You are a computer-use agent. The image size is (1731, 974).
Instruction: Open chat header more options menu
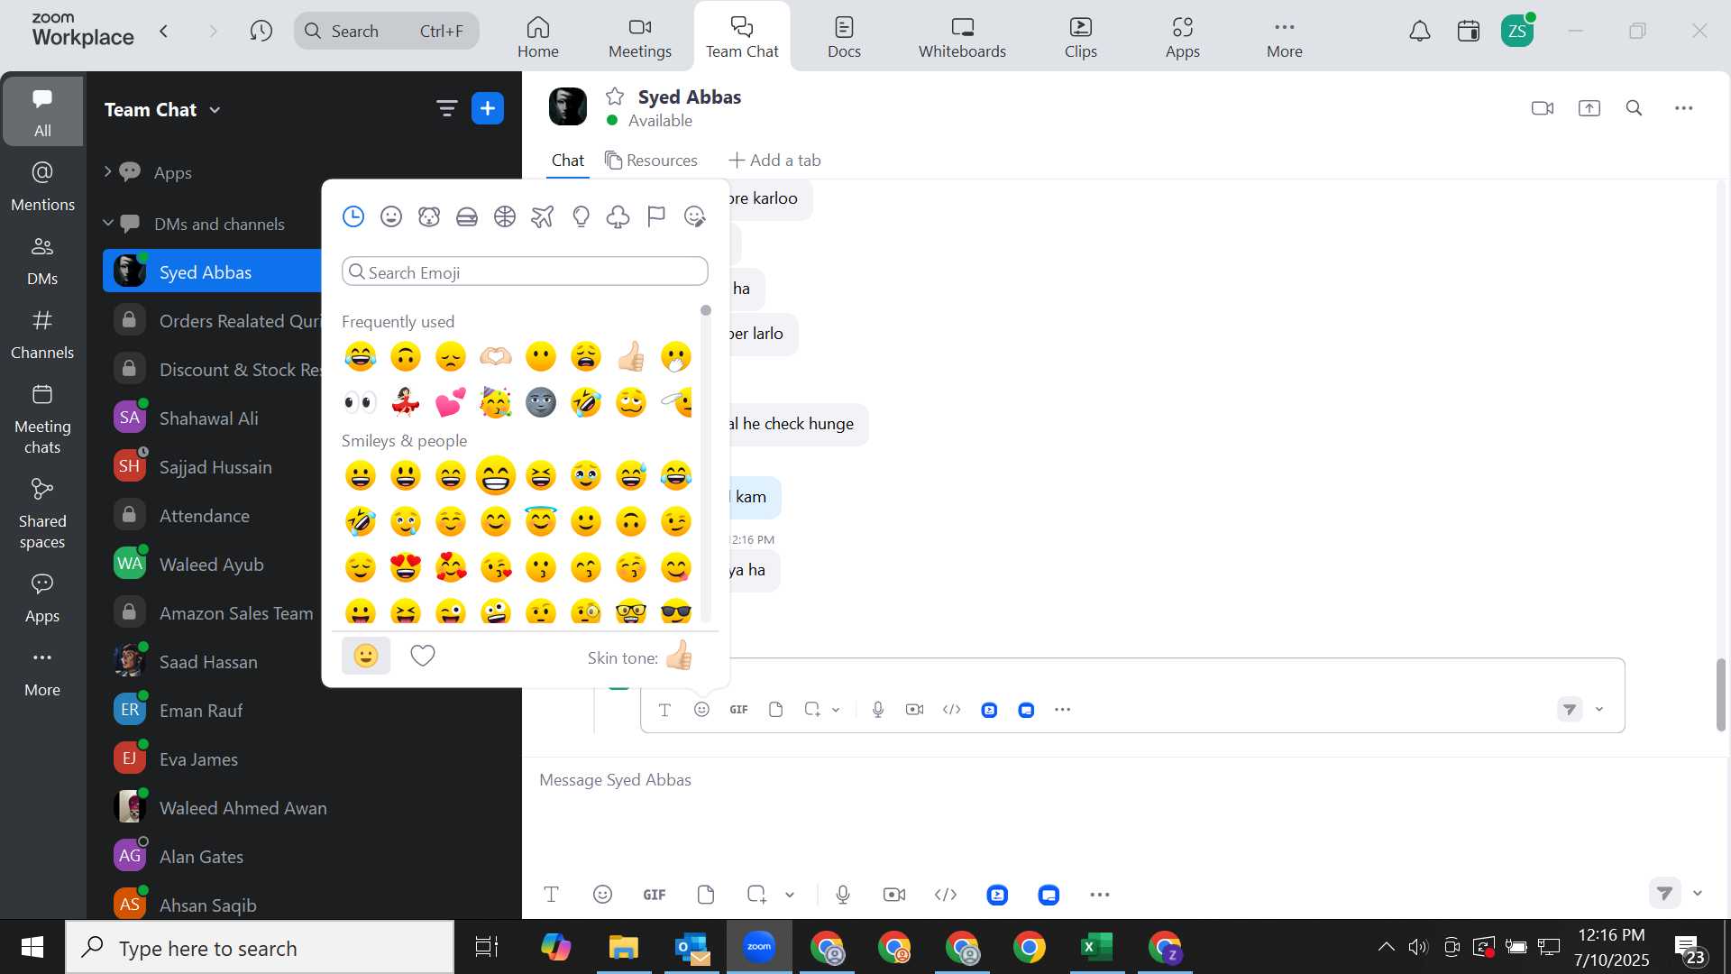(x=1684, y=108)
